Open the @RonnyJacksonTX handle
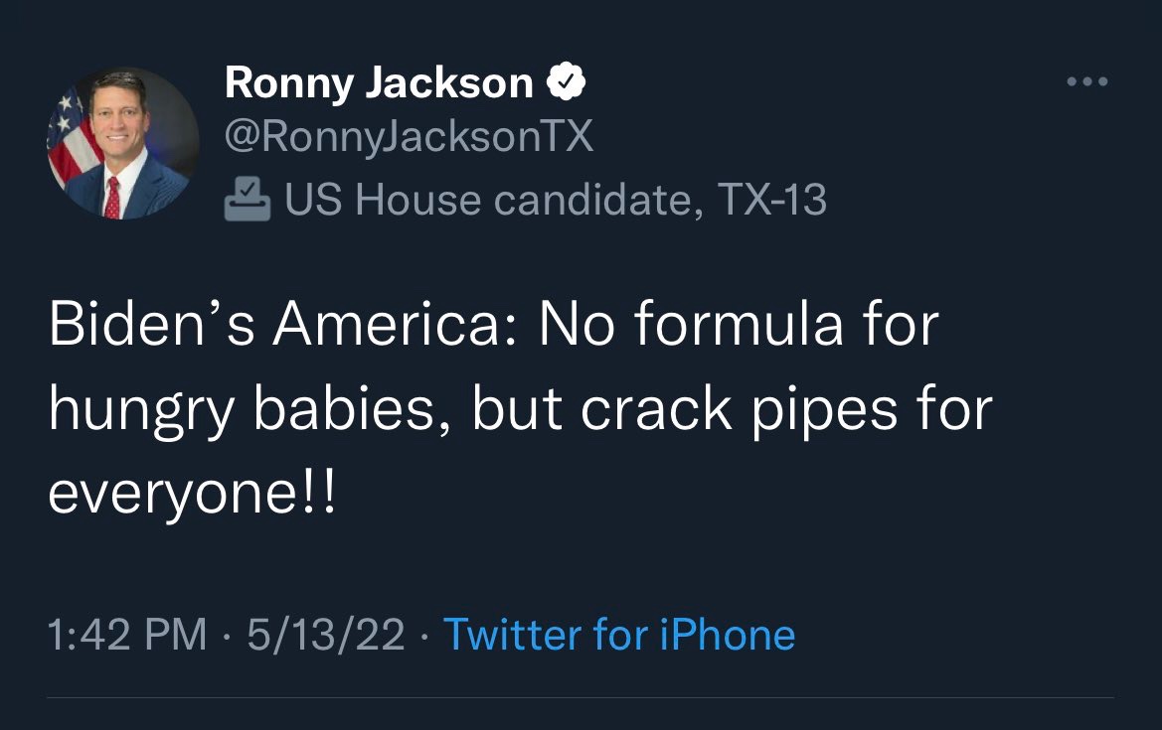The width and height of the screenshot is (1162, 730). click(409, 138)
